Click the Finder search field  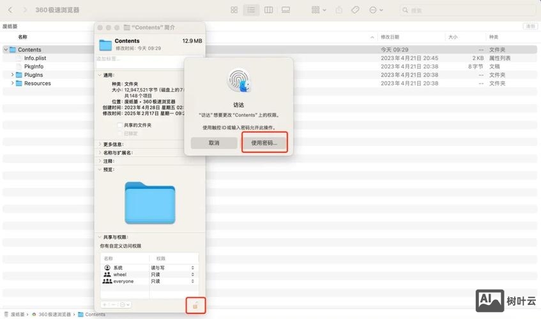[468, 10]
